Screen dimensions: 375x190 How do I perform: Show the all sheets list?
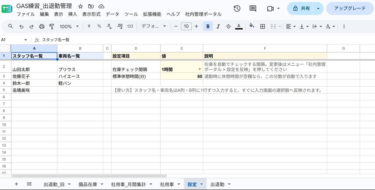[29, 184]
